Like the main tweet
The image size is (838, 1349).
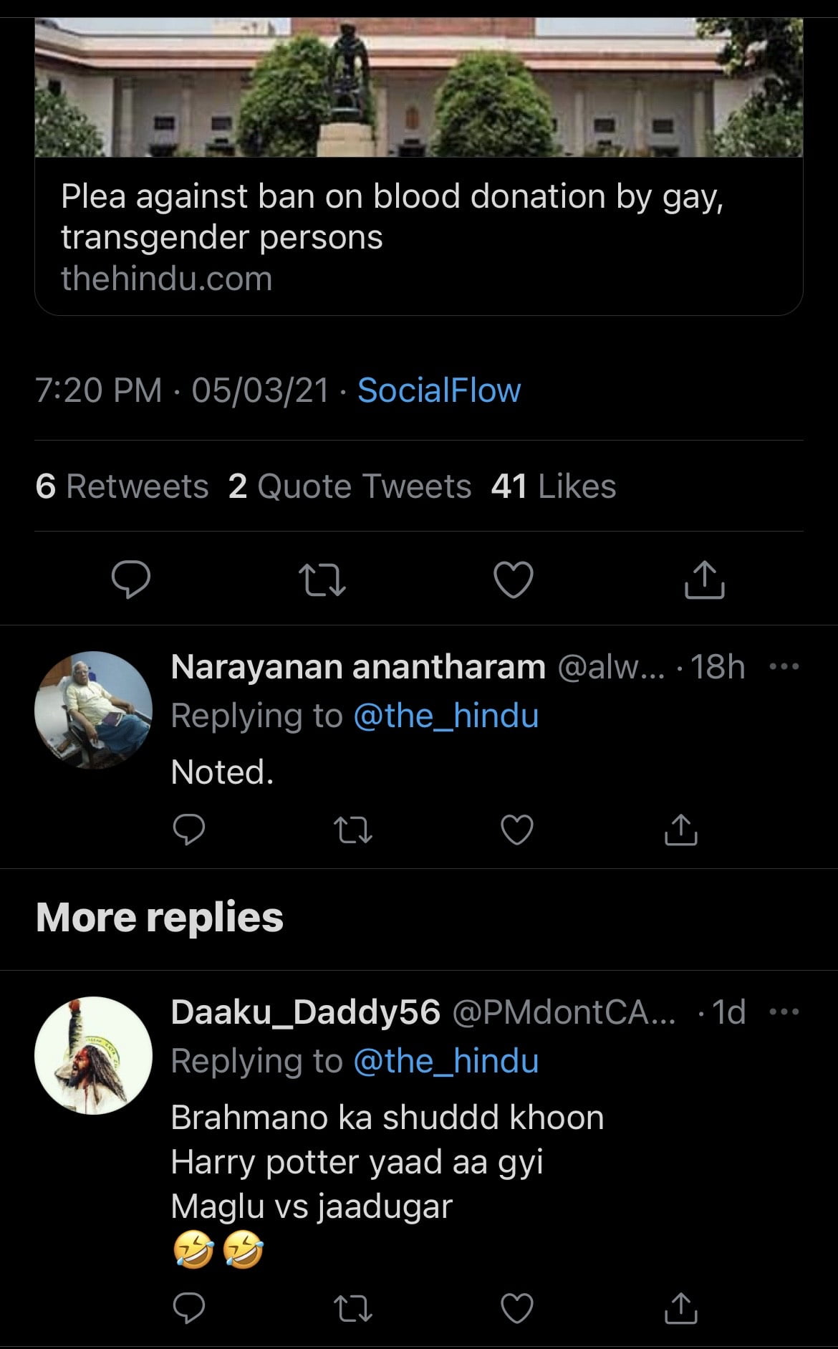514,580
